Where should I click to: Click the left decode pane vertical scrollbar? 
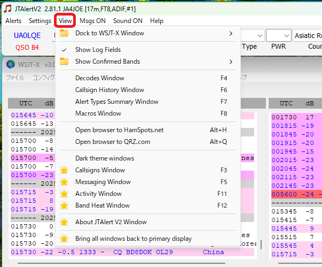point(261,245)
